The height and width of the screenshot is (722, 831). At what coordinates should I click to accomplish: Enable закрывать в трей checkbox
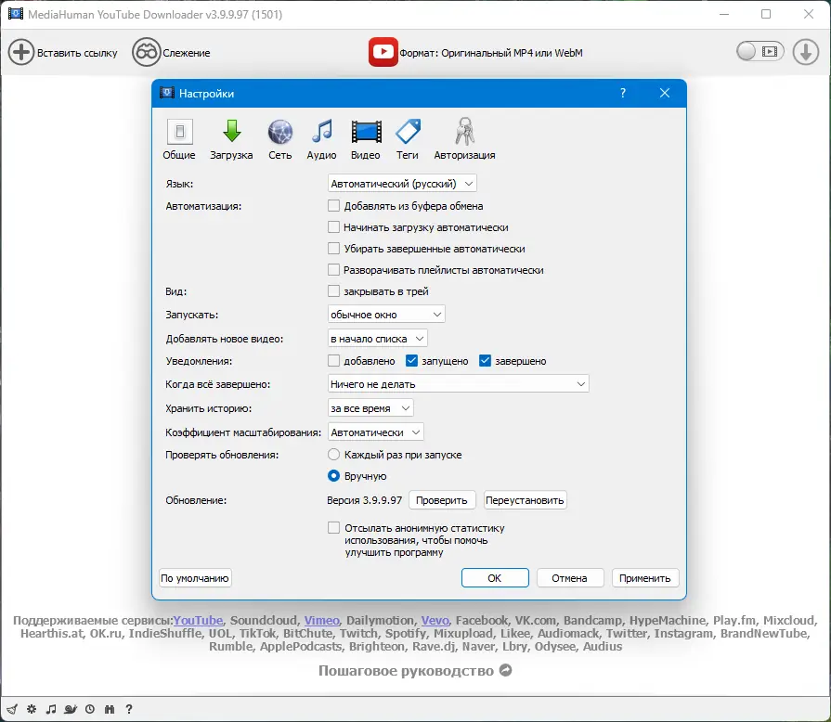click(333, 290)
